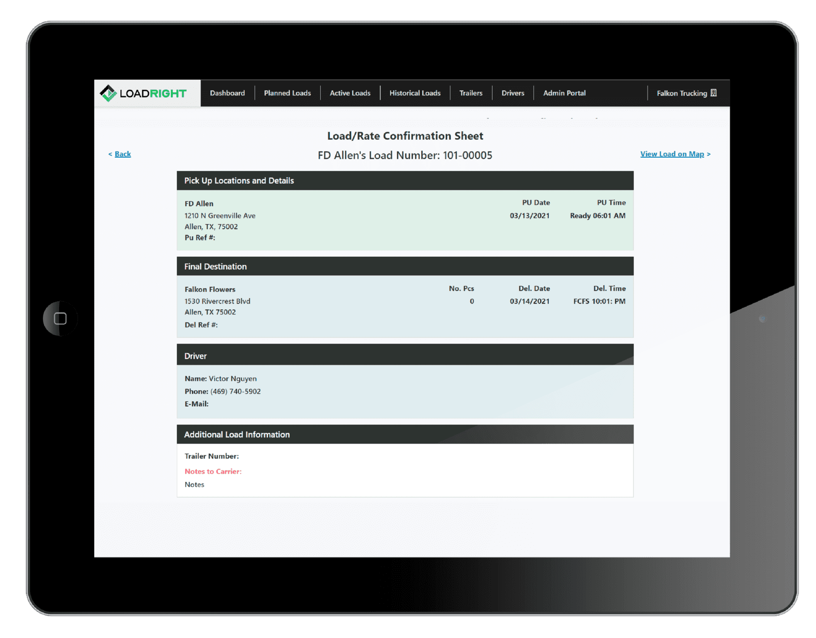816x638 pixels.
Task: Click the LoadRight logo
Action: coord(143,93)
